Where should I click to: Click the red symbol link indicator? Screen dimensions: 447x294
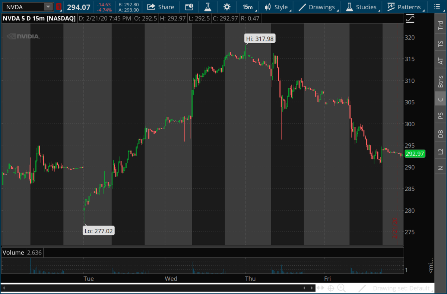coord(59,7)
